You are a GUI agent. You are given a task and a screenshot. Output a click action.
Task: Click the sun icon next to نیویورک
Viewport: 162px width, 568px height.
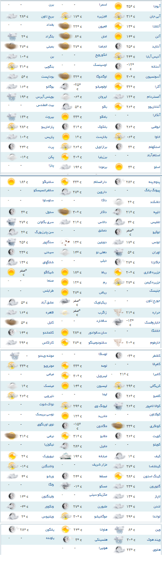(x=12, y=456)
